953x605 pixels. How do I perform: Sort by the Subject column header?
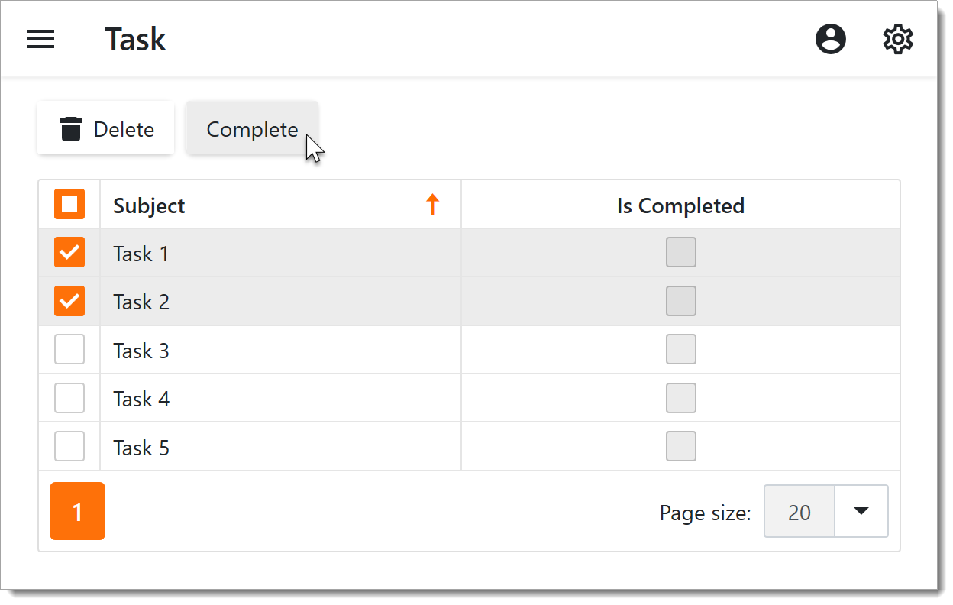click(x=150, y=205)
